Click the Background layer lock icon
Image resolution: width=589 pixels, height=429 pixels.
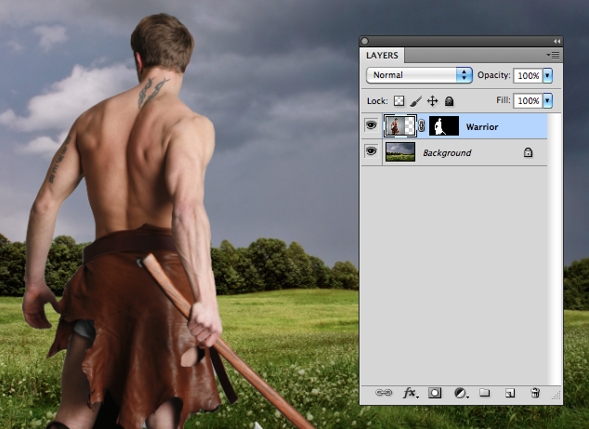[528, 152]
